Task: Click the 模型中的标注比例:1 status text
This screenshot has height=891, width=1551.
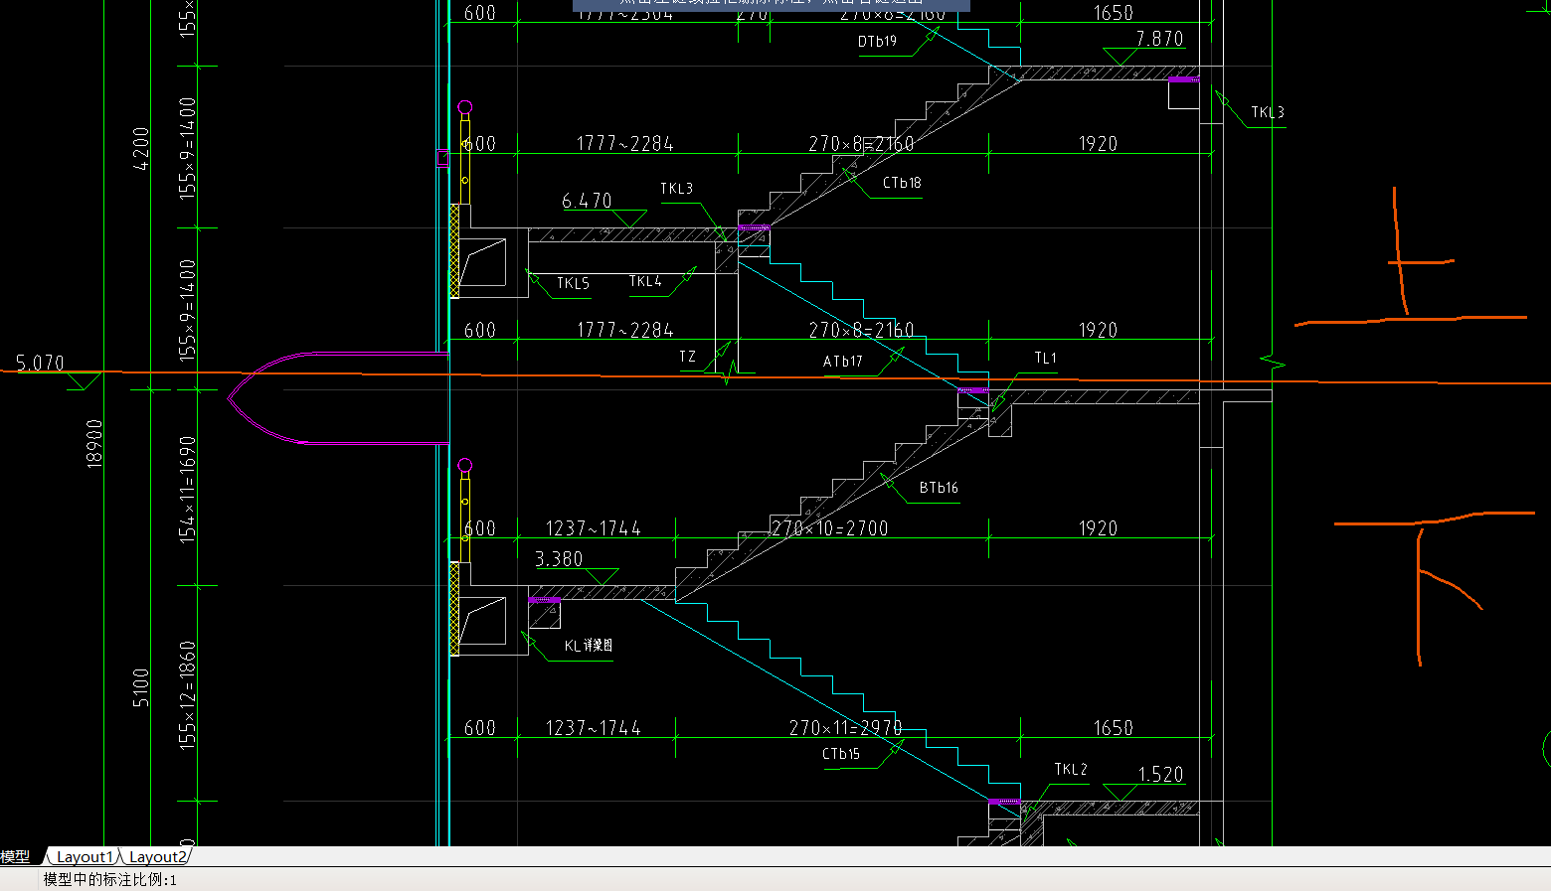Action: [x=109, y=879]
